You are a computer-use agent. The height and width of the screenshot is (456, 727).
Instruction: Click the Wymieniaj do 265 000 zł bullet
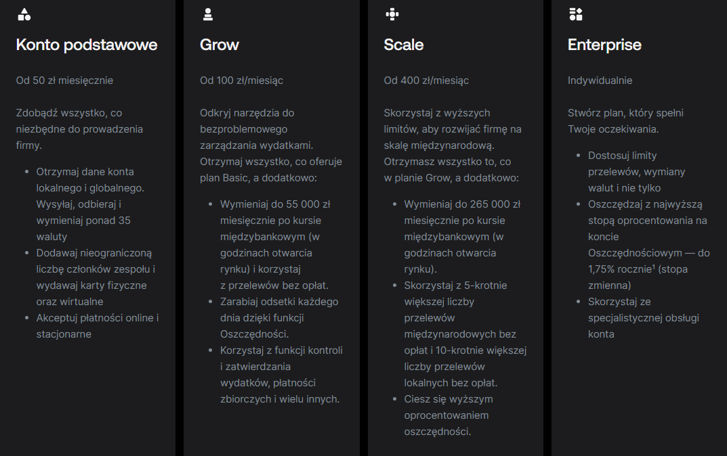click(462, 237)
